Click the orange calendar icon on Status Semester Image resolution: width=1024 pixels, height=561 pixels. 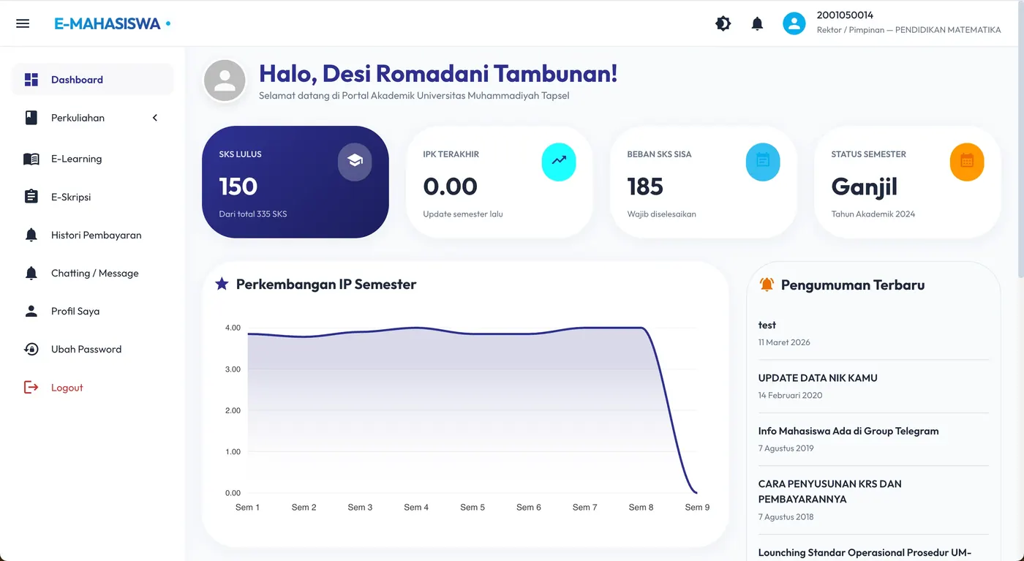[x=967, y=161]
